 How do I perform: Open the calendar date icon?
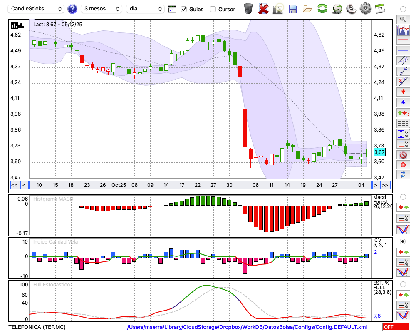pos(380,9)
